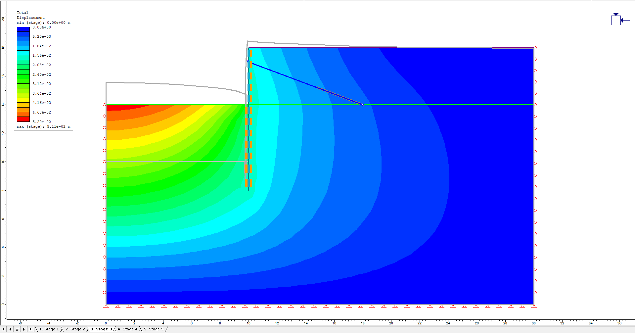Click the next stage arrow button

(24, 329)
